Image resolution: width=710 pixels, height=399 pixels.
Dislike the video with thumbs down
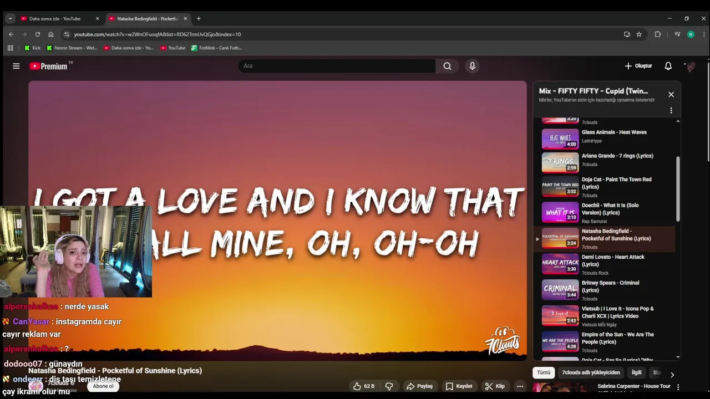(x=389, y=386)
